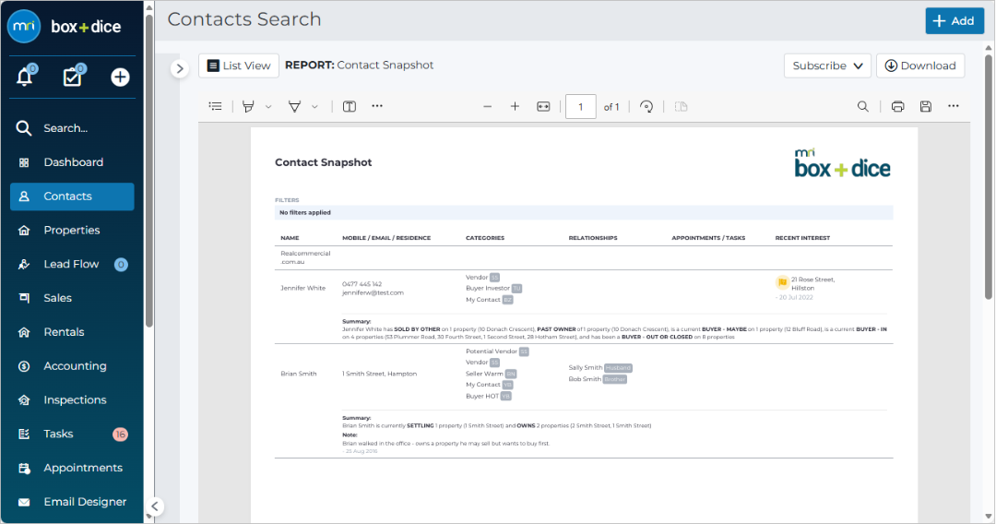Click the jenniferw@test.com email

[x=373, y=292]
